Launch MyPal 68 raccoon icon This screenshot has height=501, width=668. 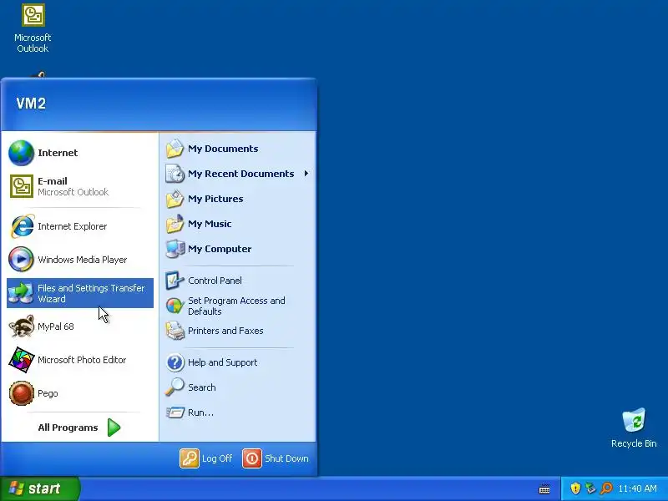coord(22,326)
